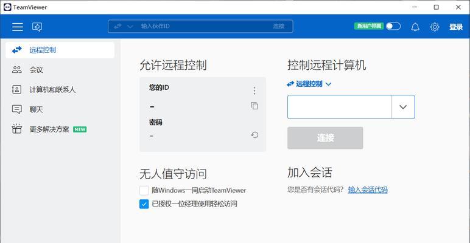Image resolution: width=470 pixels, height=243 pixels.
Task: Click the 新用户界面 green label
Action: [369, 26]
